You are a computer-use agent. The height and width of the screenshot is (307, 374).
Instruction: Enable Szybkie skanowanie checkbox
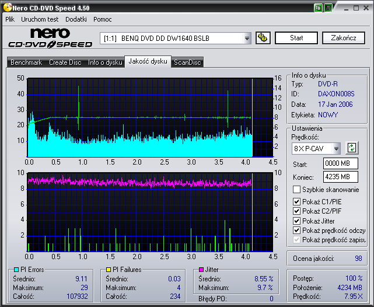click(x=296, y=190)
